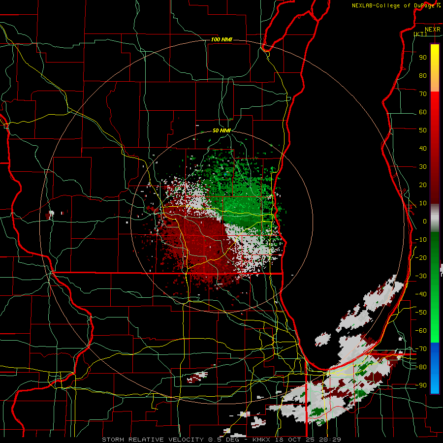Viewport: 443px width, 443px height.
Task: Click the 20 value on the velocity scale
Action: tap(423, 185)
